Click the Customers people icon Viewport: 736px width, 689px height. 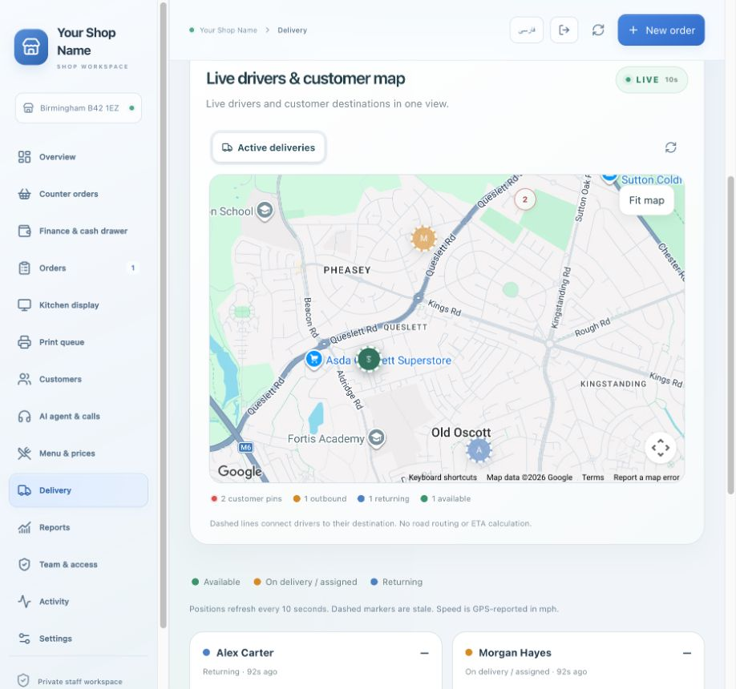tap(24, 379)
